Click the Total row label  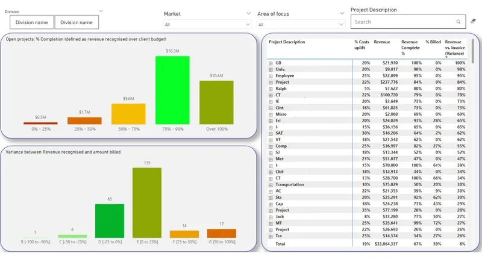(280, 244)
